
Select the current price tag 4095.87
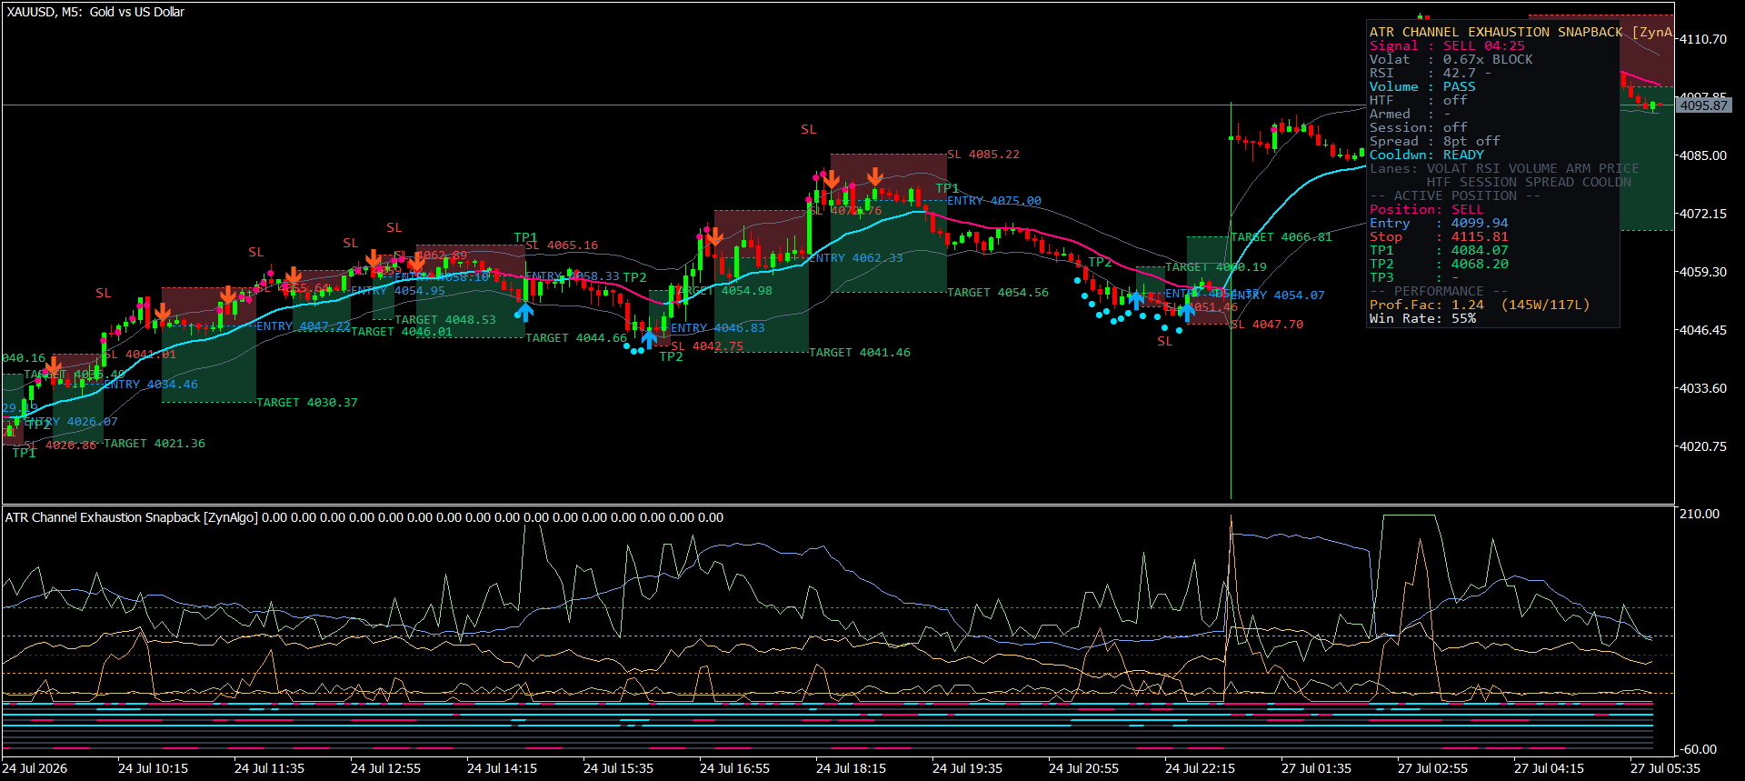(1702, 105)
